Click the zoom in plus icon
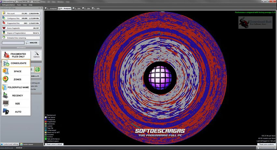The image size is (277, 150). [275, 148]
